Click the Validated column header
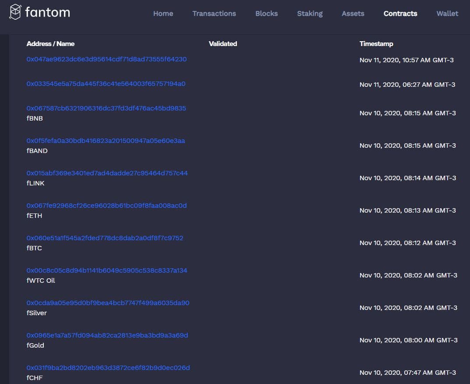This screenshot has height=384, width=470. click(x=223, y=44)
